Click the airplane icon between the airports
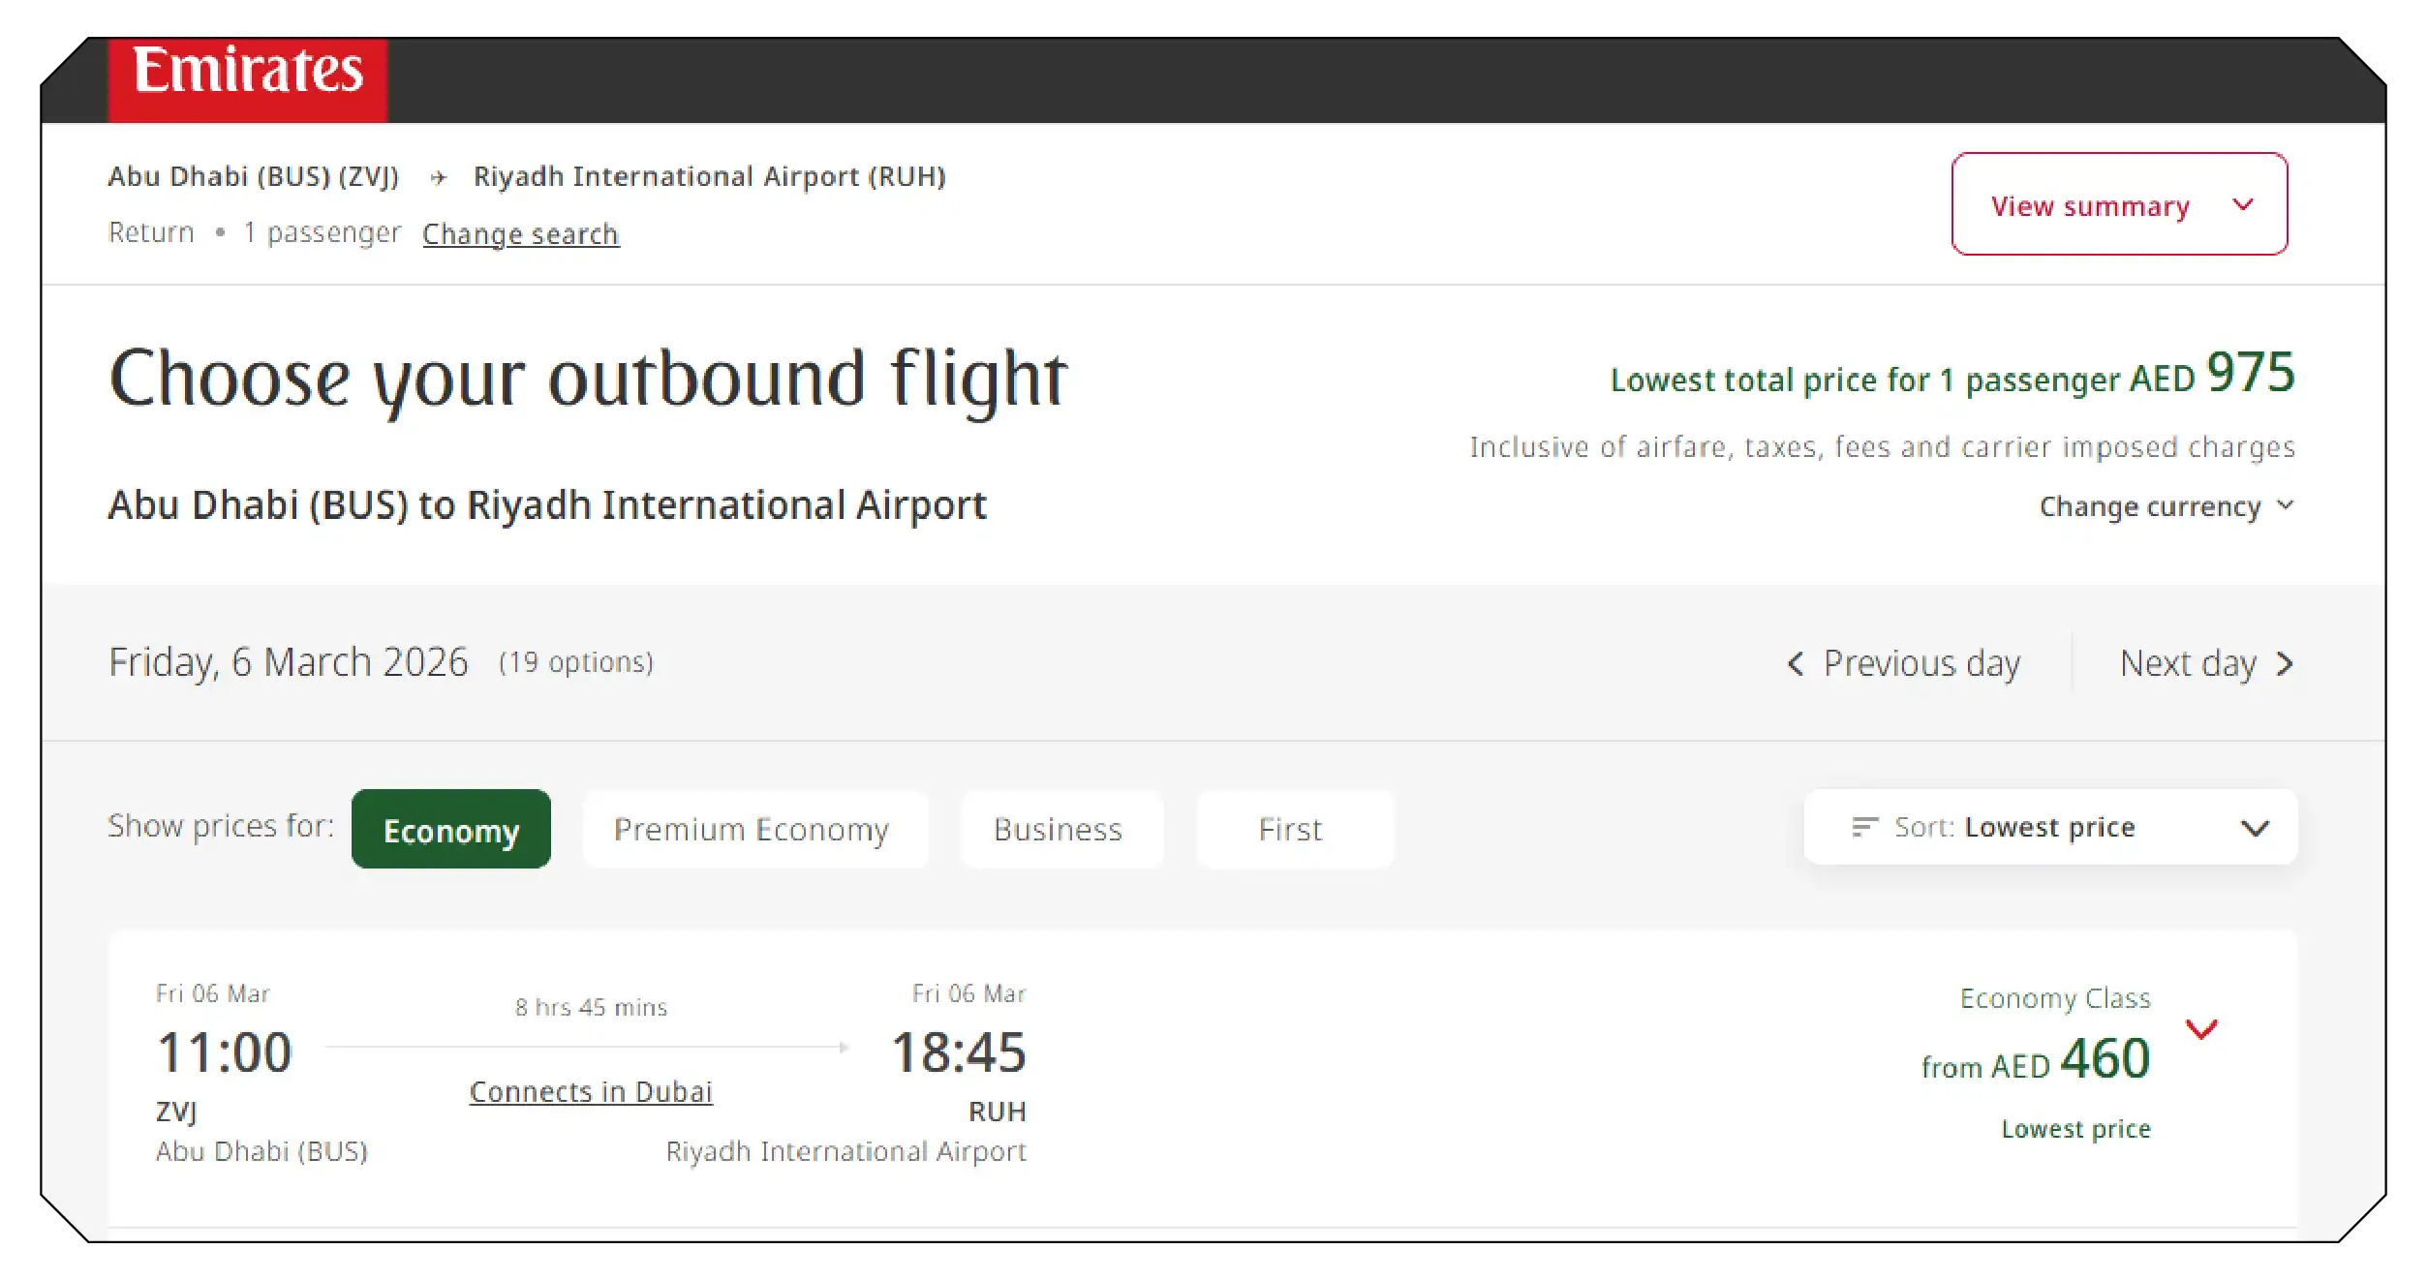Viewport: 2428px width, 1280px height. pyautogui.click(x=439, y=176)
